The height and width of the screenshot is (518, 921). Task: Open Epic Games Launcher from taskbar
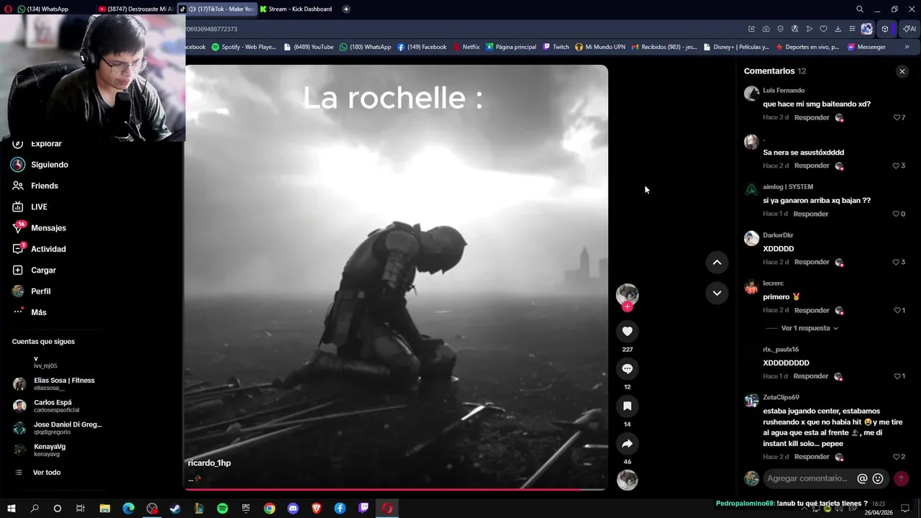click(246, 509)
